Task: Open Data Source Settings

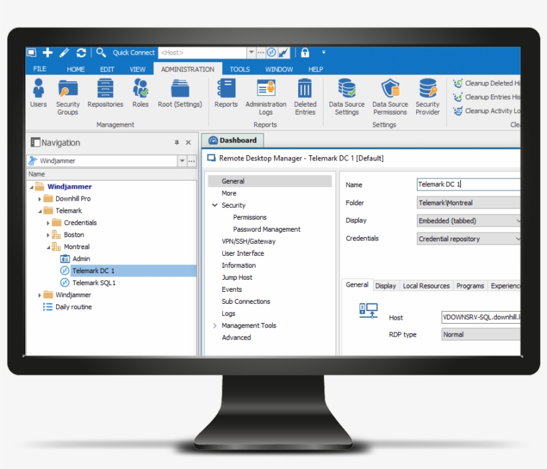Action: [346, 93]
